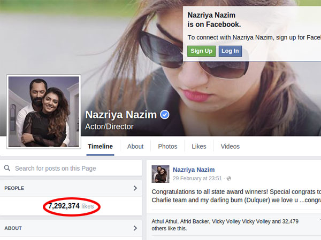Screen dimensions: 321x240
Task: Click the search magnifier icon
Action: [7, 168]
